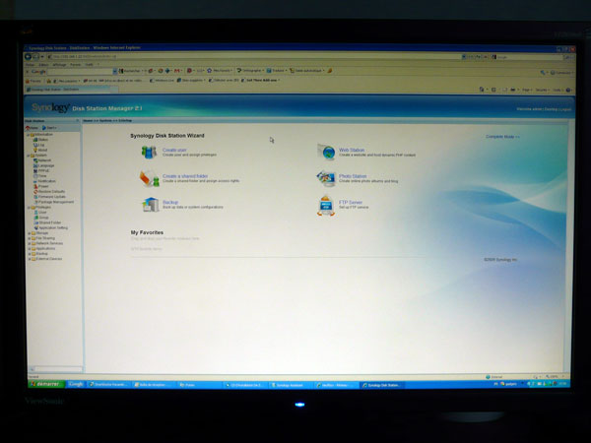Switch to Synology Disk Station taskbar item
Viewport: 591px width, 443px height.
tap(382, 385)
